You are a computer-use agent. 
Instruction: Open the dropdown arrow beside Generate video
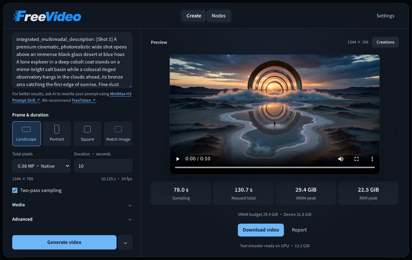click(125, 242)
